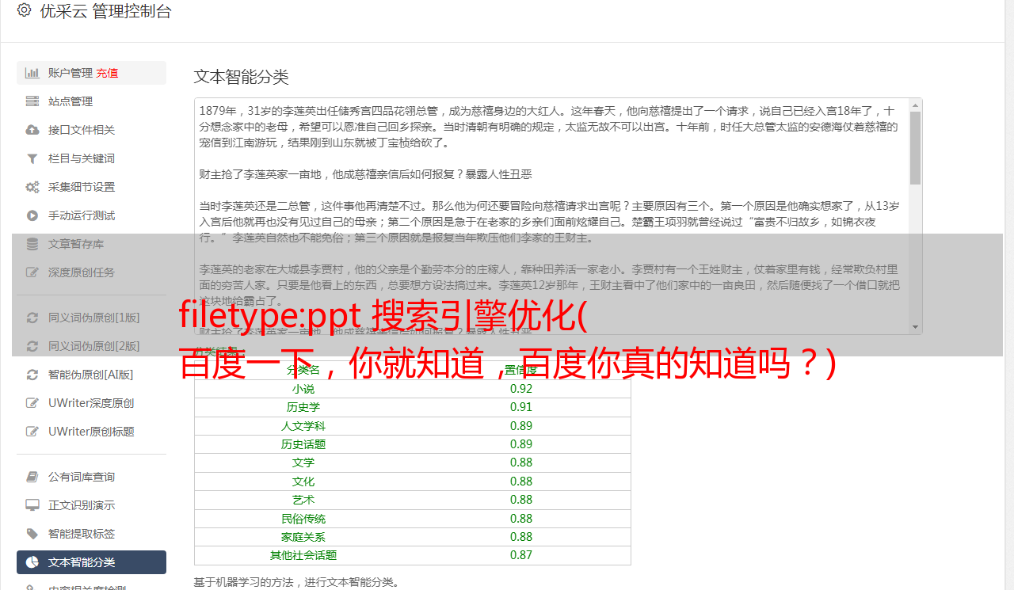
Task: Open 正文识别演示 demo
Action: tap(91, 505)
